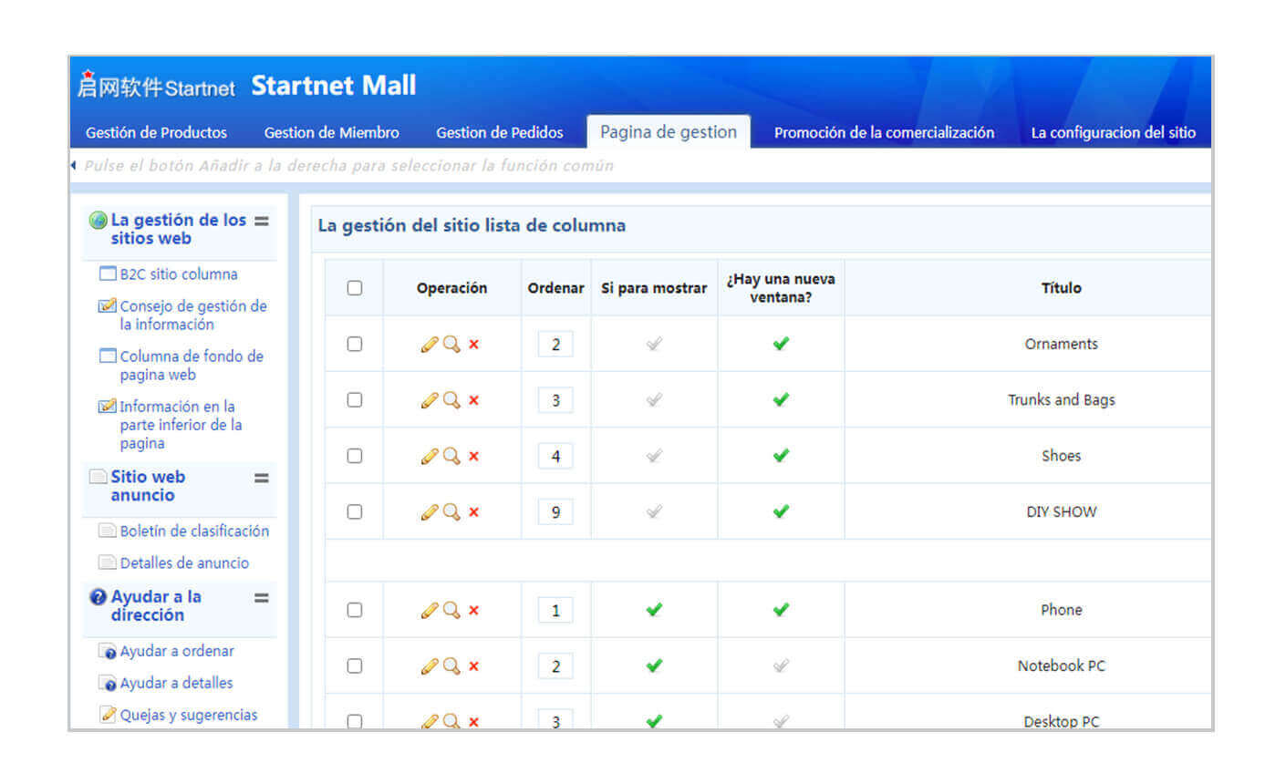Click the magnifier icon for DIY SHOW

(451, 511)
